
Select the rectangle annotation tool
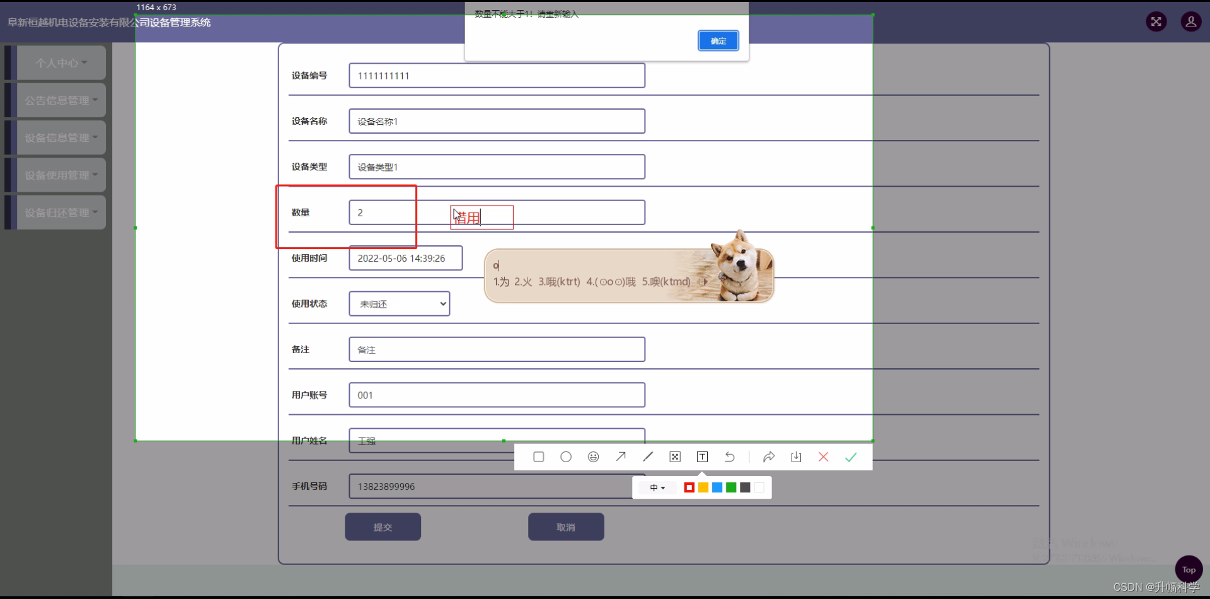point(538,457)
